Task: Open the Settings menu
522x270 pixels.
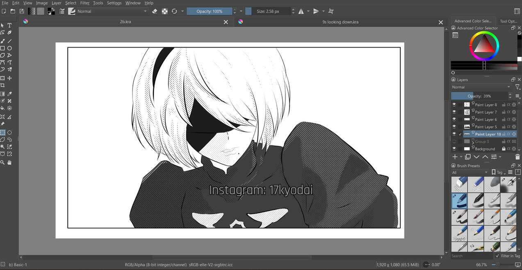Action: 114,3
